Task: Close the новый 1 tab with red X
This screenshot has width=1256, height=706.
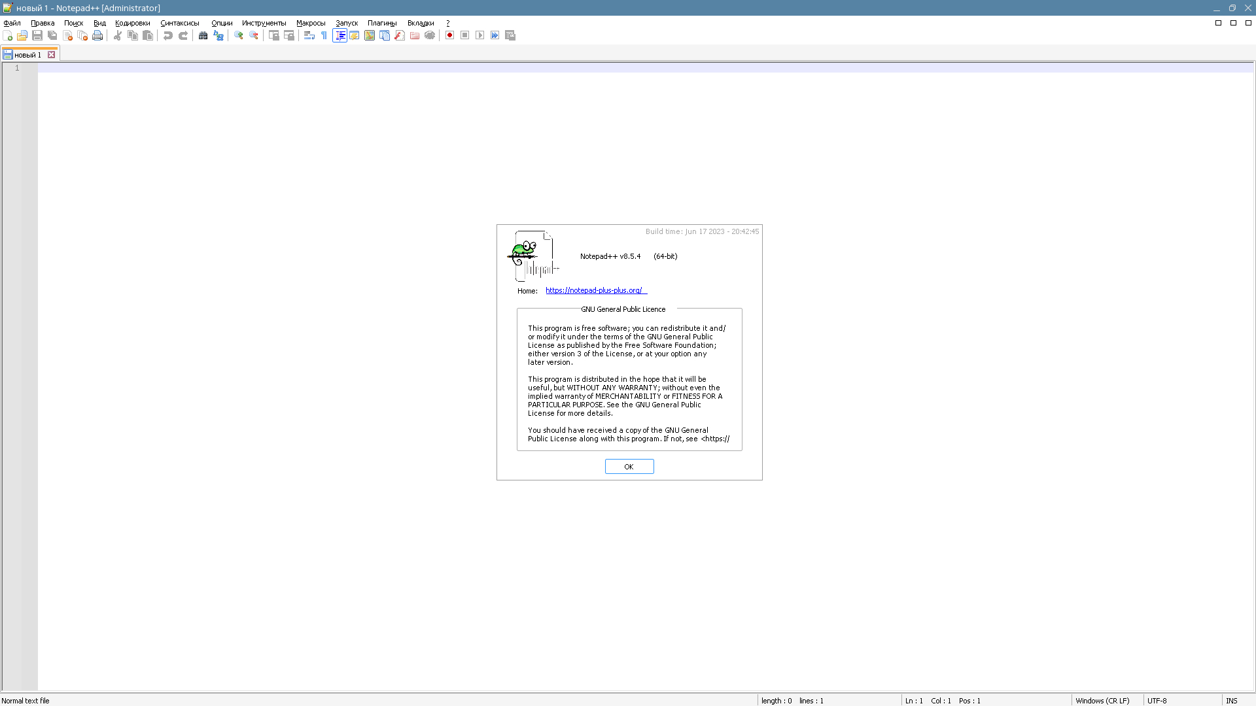Action: coord(51,55)
